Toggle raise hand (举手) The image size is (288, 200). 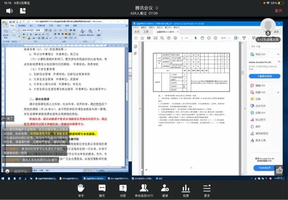[x=81, y=190]
